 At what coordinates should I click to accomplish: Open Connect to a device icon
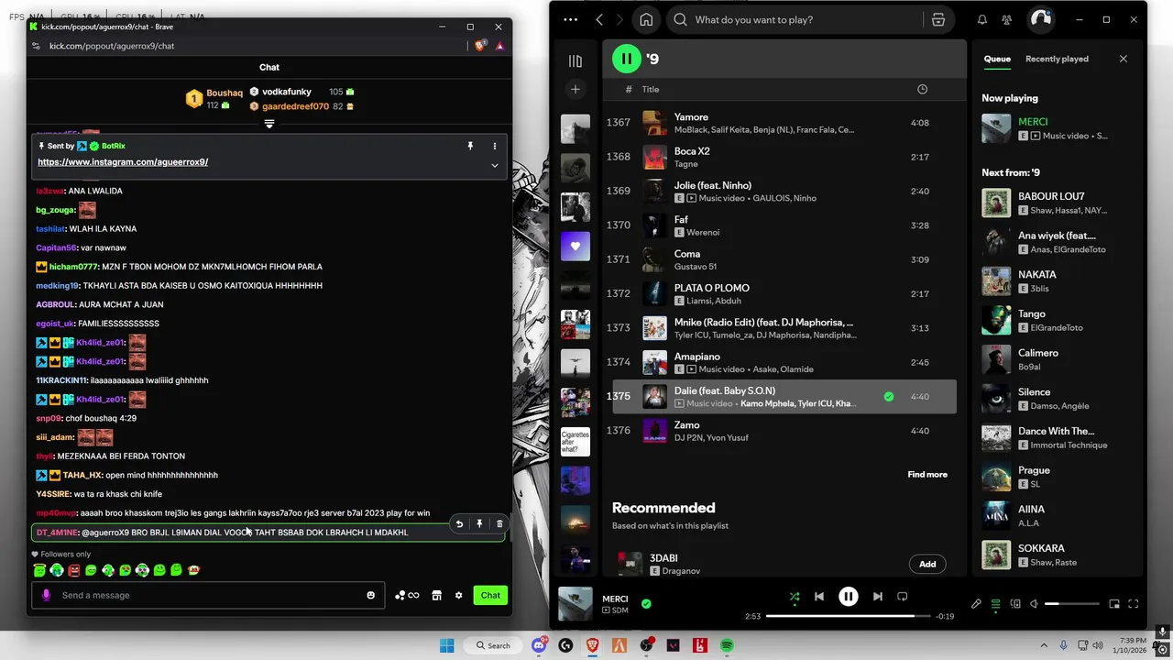pyautogui.click(x=1015, y=604)
